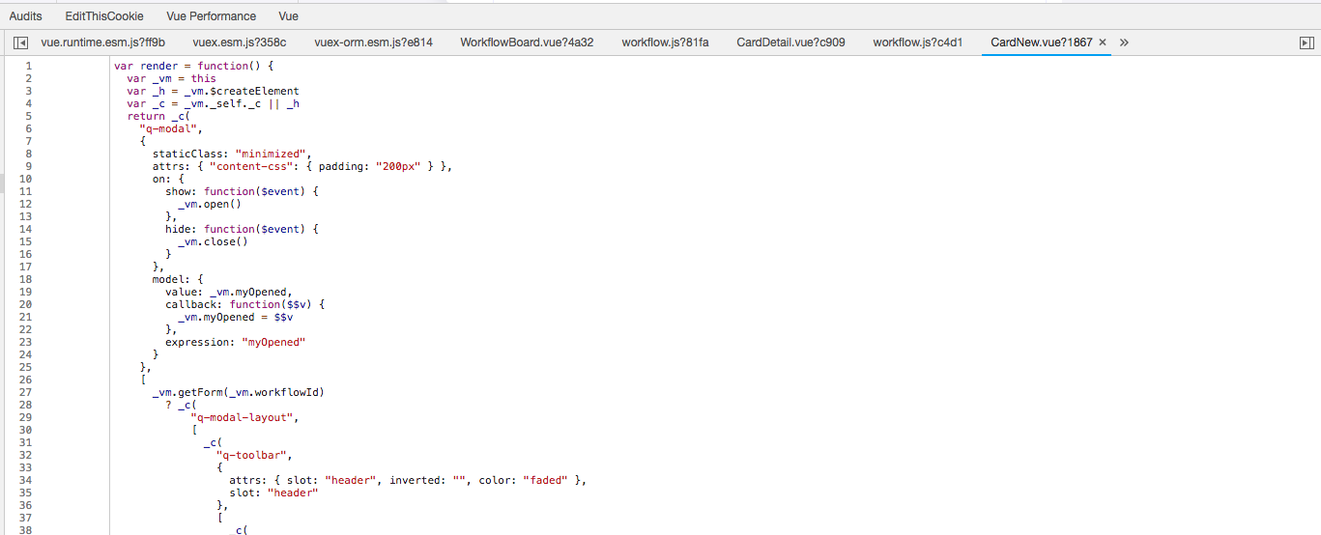Screen dimensions: 1321x535
Task: Click the 'show: function($event) {' line
Action: [x=242, y=191]
